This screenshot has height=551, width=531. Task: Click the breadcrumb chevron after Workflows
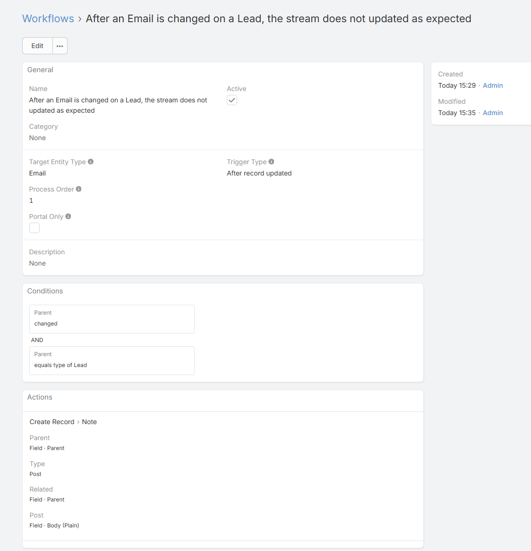pos(80,19)
